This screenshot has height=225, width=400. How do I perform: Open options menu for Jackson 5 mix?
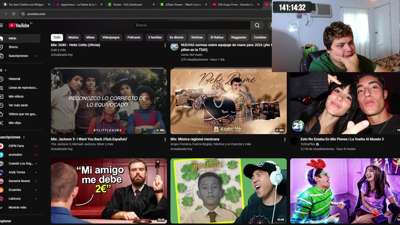(165, 139)
